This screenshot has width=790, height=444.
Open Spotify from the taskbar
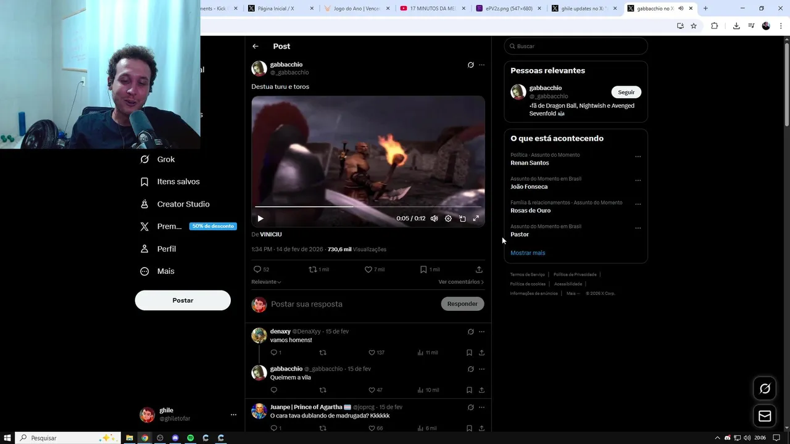(x=190, y=438)
